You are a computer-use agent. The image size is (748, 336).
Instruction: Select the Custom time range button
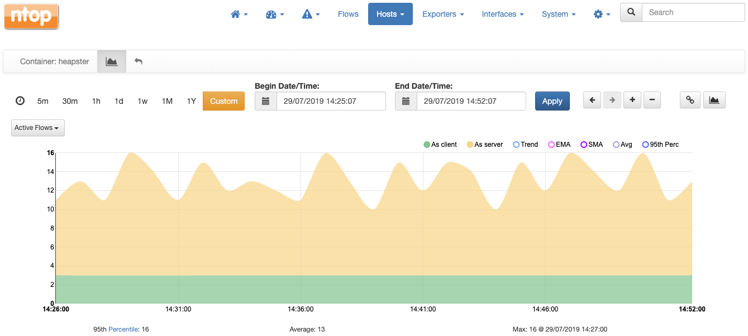(224, 101)
